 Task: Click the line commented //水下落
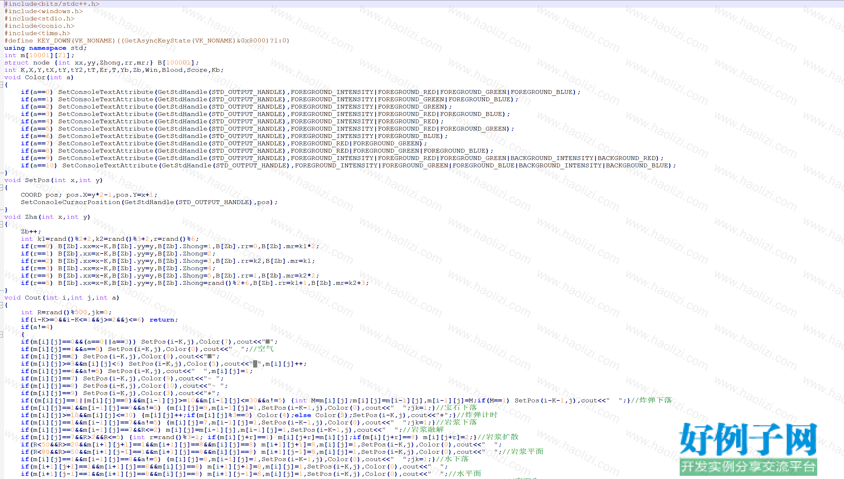click(245, 459)
